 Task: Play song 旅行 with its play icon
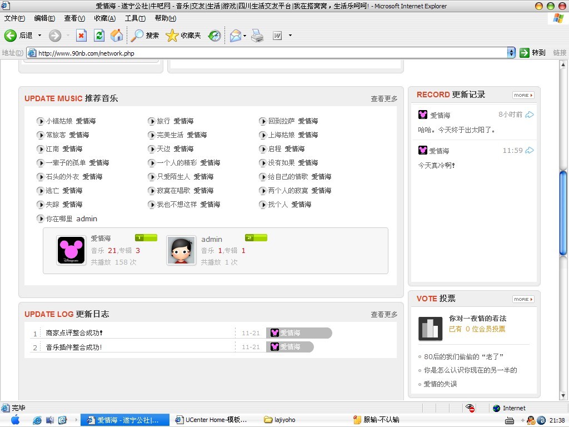(151, 121)
